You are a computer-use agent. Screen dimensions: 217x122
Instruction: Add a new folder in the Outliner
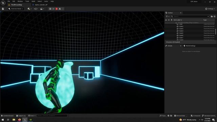[212, 17]
